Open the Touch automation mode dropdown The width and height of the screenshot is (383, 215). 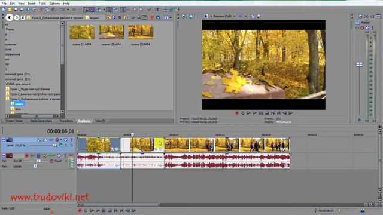click(66, 161)
